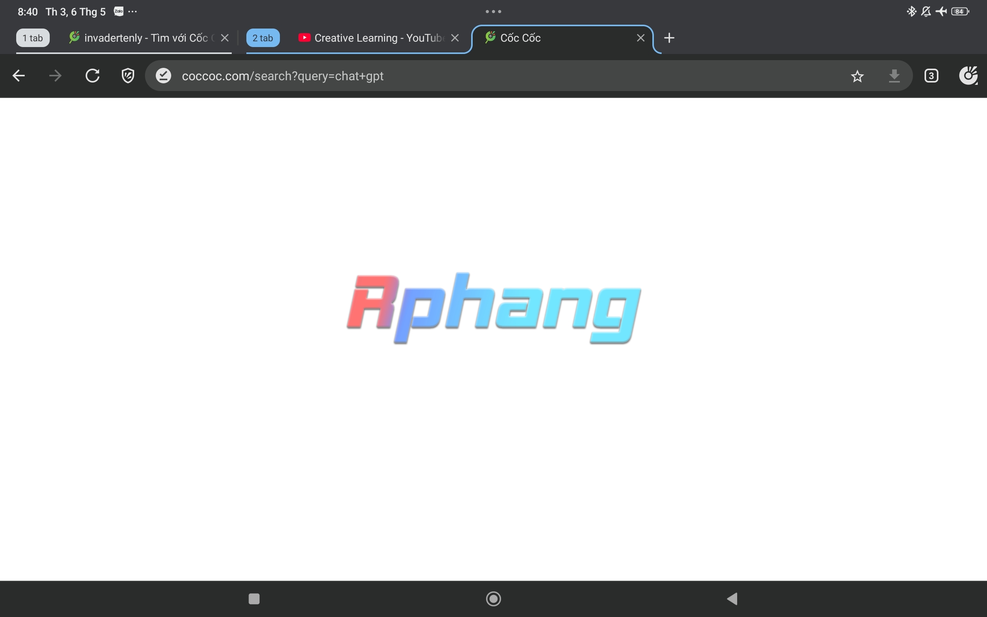Reload the current page
This screenshot has width=987, height=617.
tap(93, 76)
